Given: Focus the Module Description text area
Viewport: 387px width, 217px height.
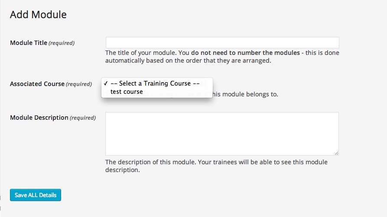Looking at the screenshot, I should tap(222, 134).
